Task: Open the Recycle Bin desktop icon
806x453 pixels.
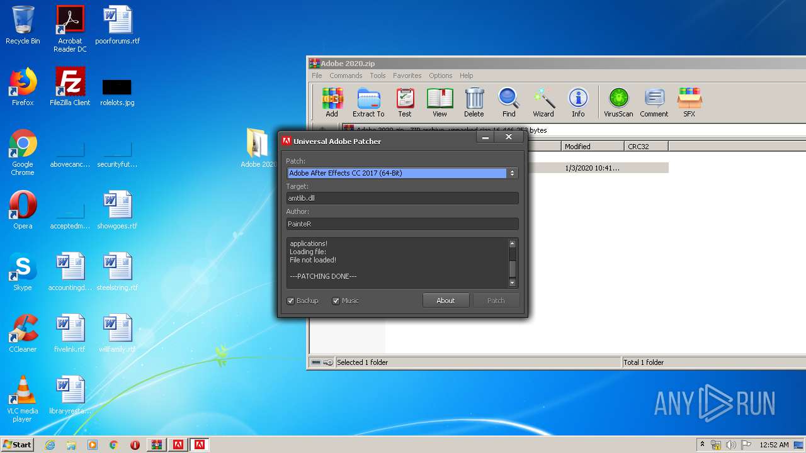Action: (x=23, y=25)
